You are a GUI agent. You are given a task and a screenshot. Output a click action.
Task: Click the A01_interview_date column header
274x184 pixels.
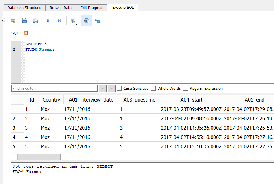coord(91,100)
